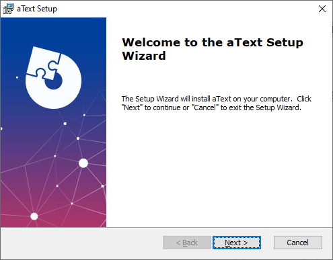333x260 pixels.
Task: Close the aText Setup window
Action: (x=322, y=9)
